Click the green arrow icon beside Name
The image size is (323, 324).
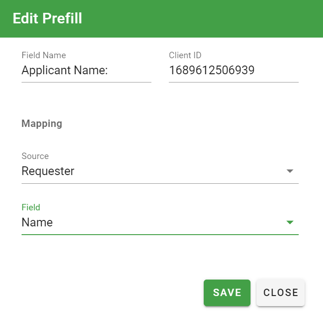[x=290, y=222]
